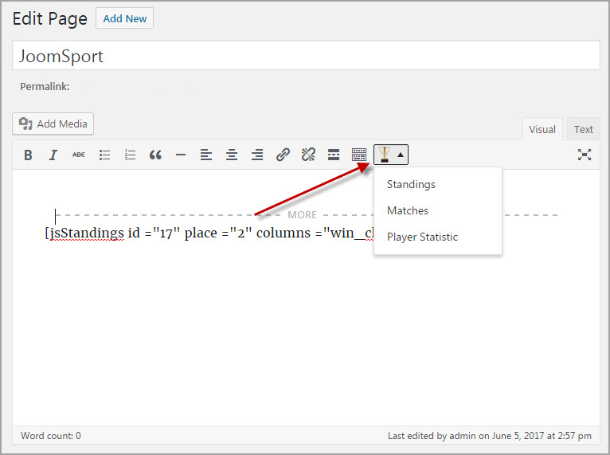Choose Standings from the JoomSport menu

(438, 185)
